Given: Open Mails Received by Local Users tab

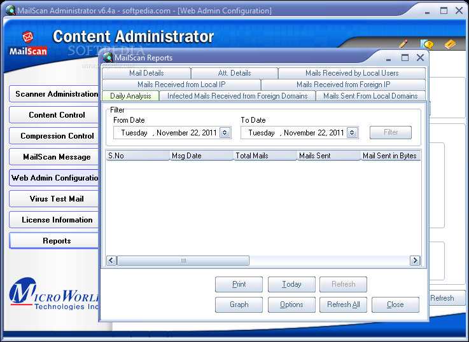Looking at the screenshot, I should click(x=352, y=73).
